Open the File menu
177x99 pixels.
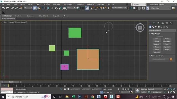[3, 4]
